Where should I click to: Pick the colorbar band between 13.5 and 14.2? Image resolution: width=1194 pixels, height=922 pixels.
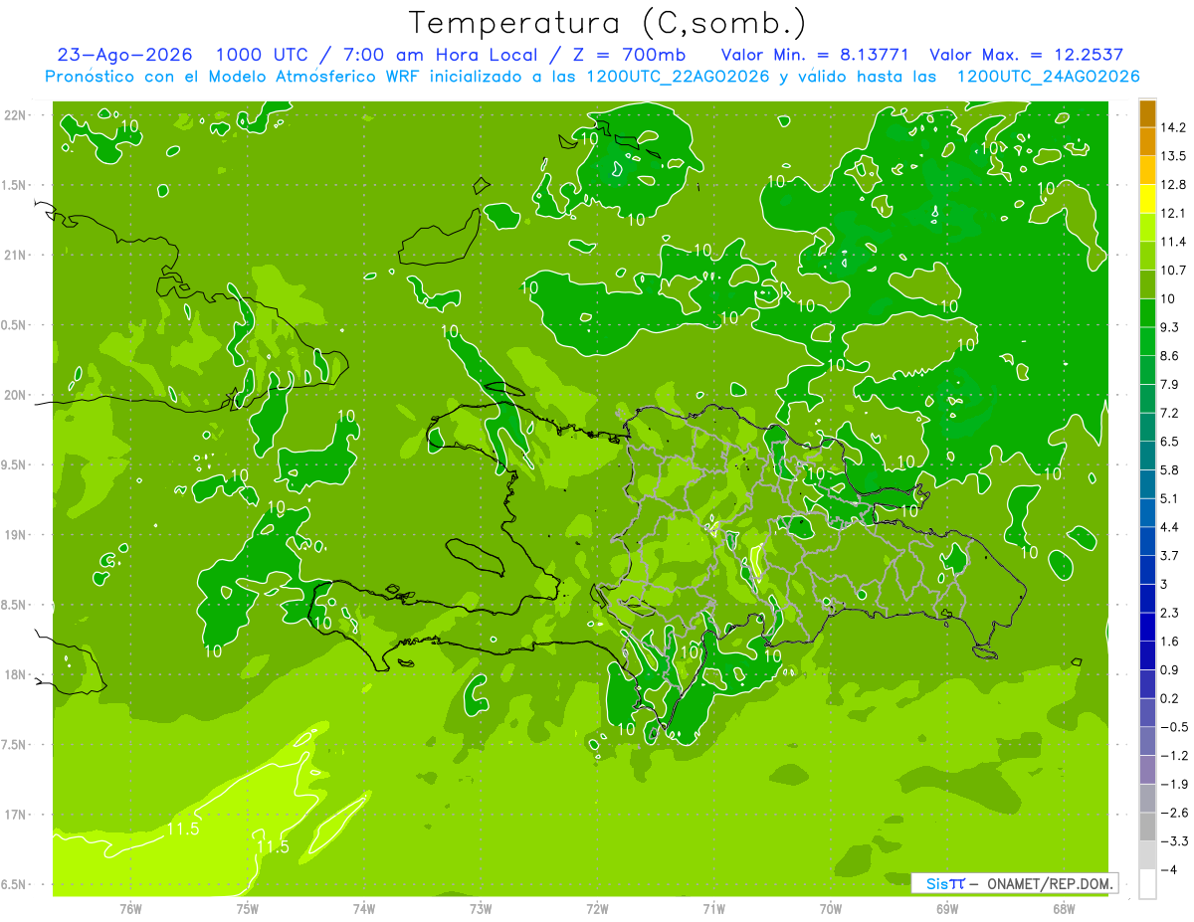(1147, 141)
